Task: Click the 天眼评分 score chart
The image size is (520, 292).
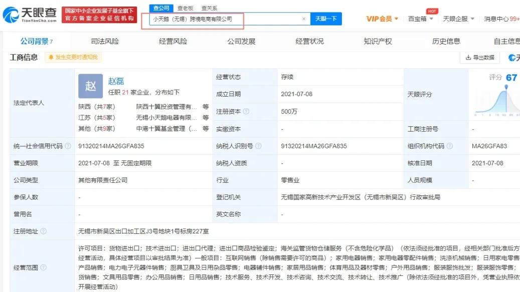Action: coord(497,100)
